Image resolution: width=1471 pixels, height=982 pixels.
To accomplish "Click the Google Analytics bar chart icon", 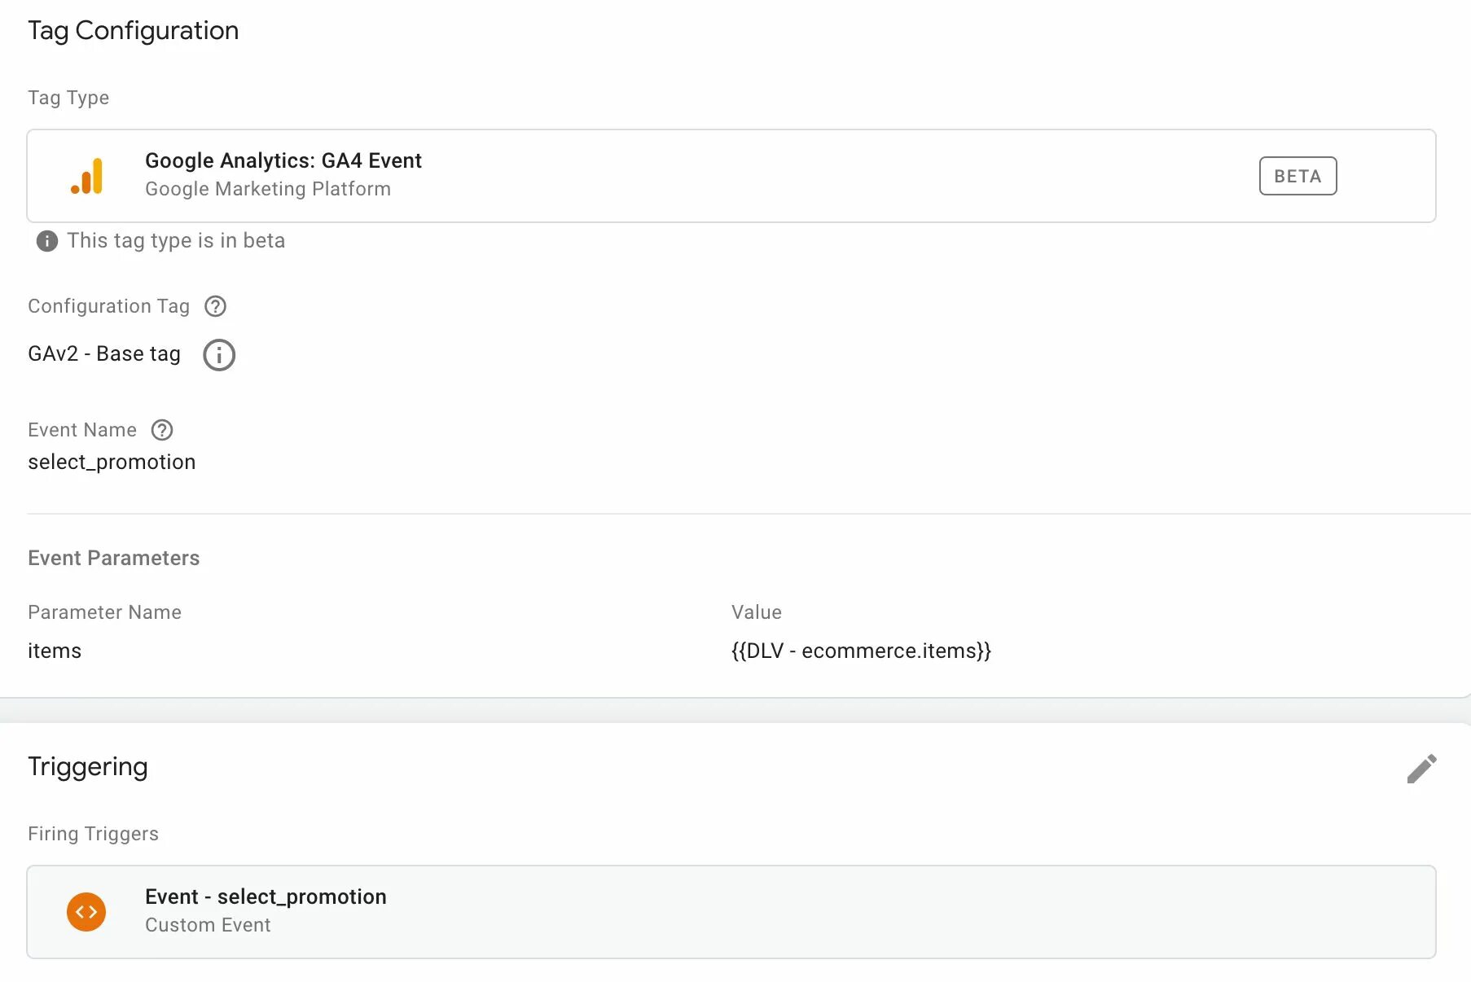I will pos(87,176).
